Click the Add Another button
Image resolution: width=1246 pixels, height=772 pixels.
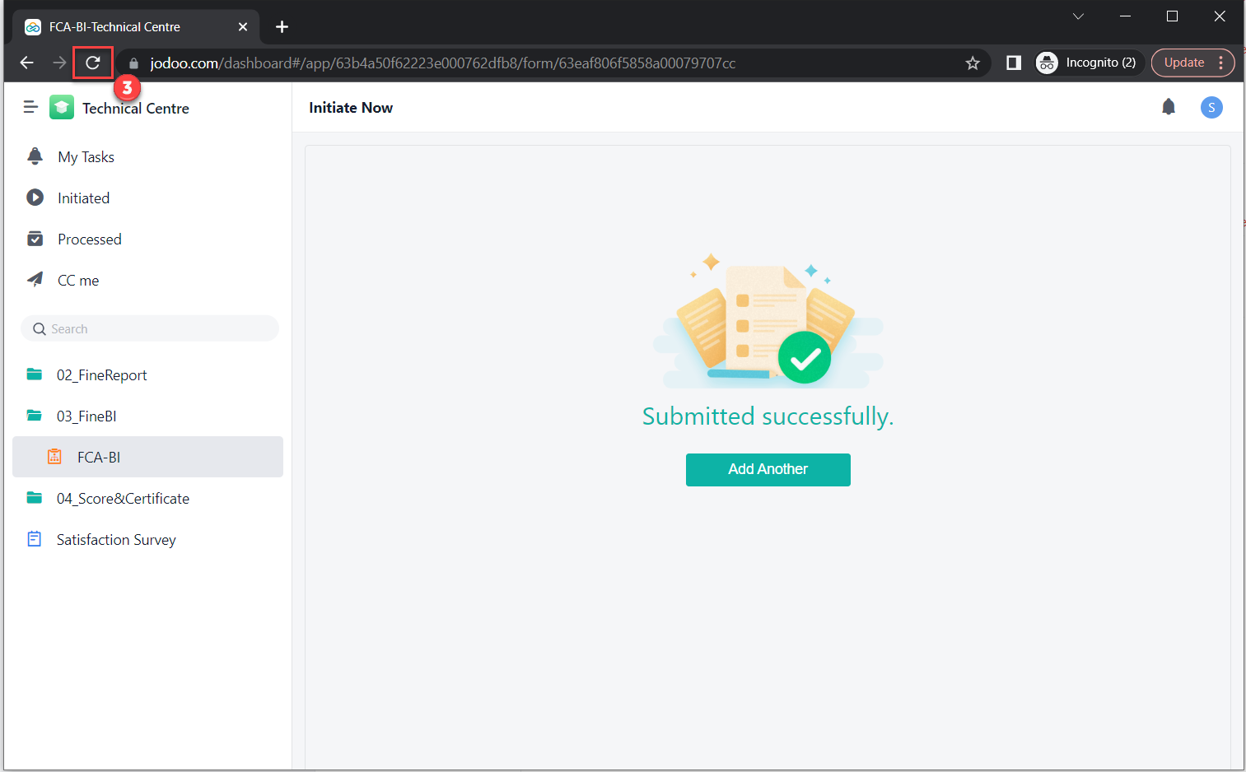coord(768,469)
